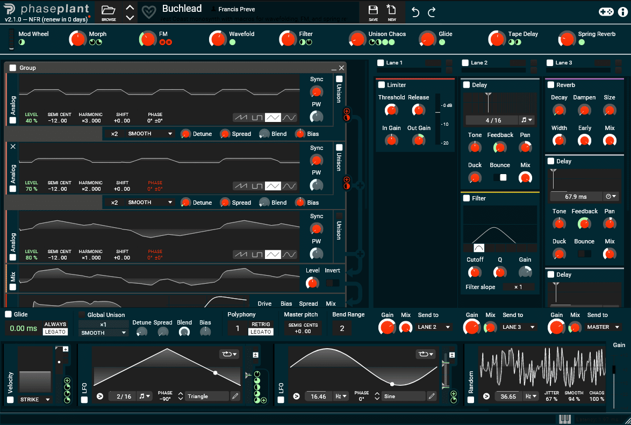
Task: Toggle the Group enable checkbox
Action: [x=13, y=68]
